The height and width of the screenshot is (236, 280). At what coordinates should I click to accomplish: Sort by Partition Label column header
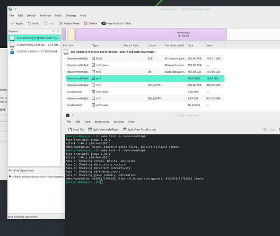[175, 45]
